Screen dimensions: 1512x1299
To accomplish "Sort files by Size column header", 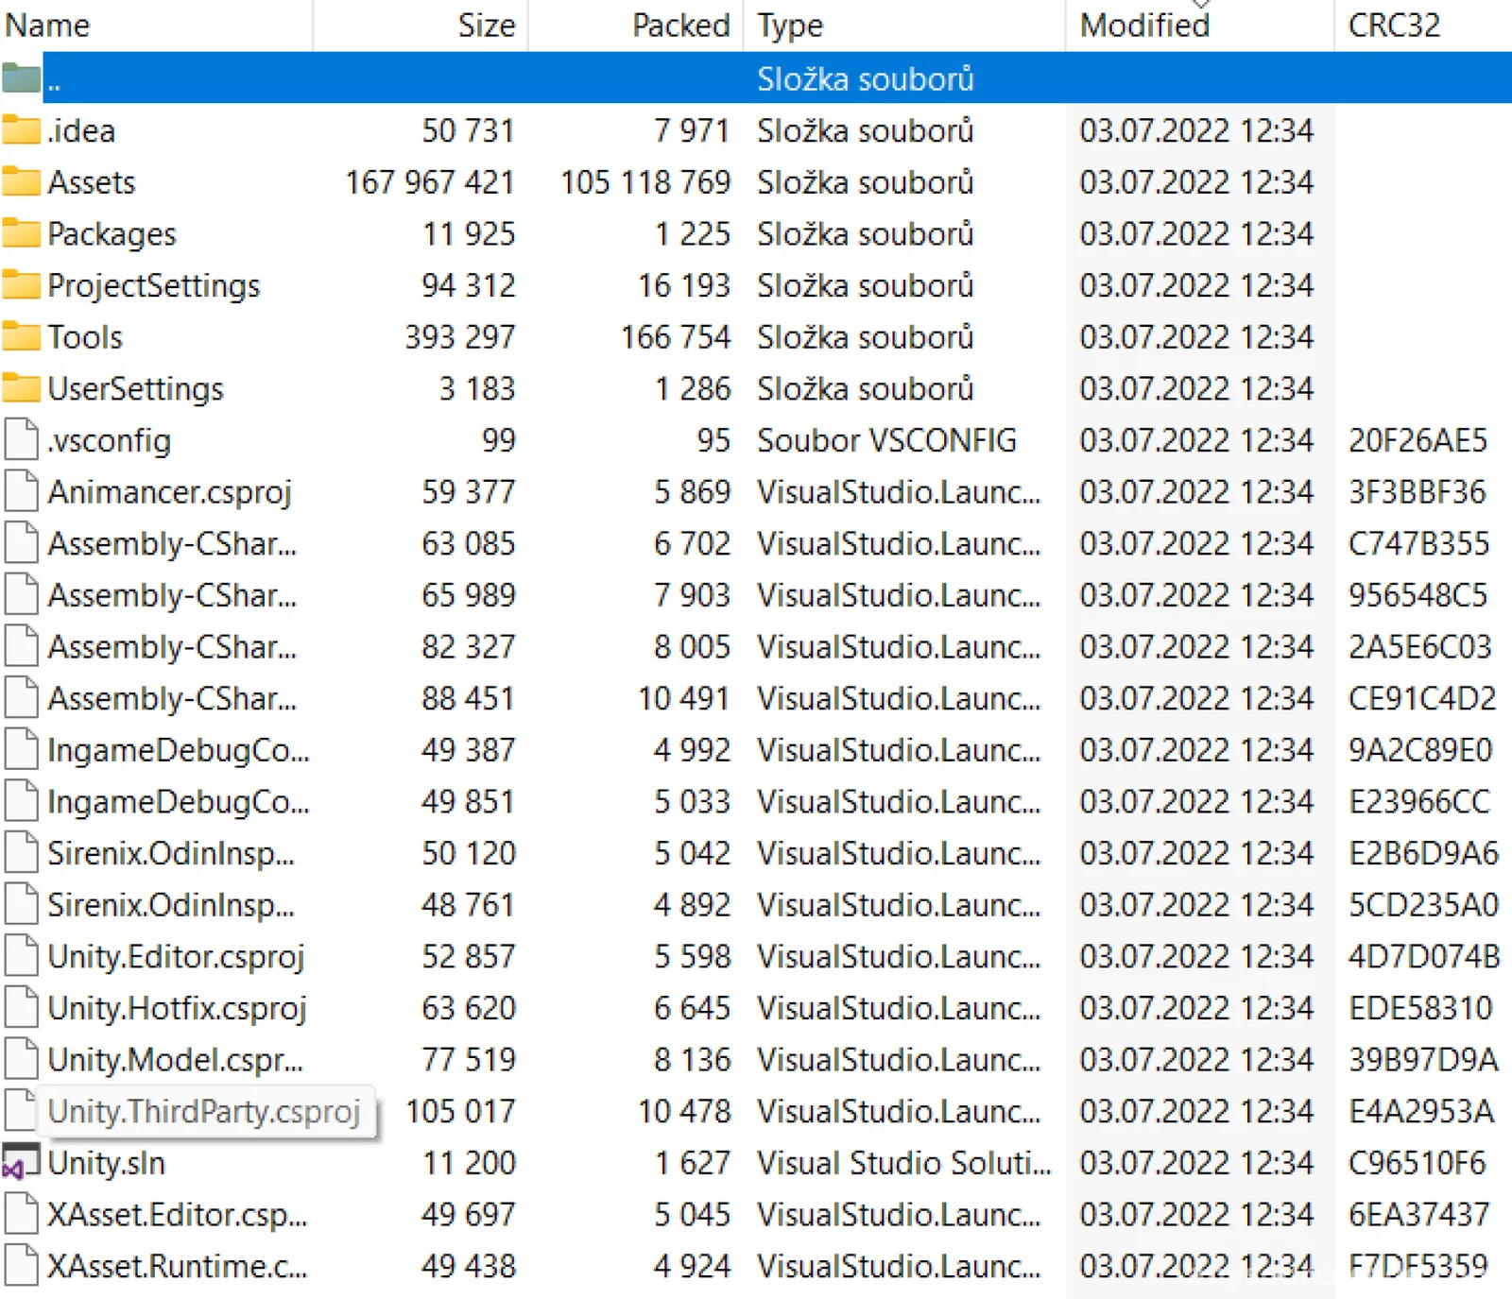I will point(486,26).
